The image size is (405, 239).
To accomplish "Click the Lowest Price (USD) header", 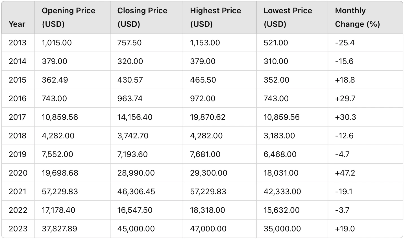I will [x=288, y=17].
